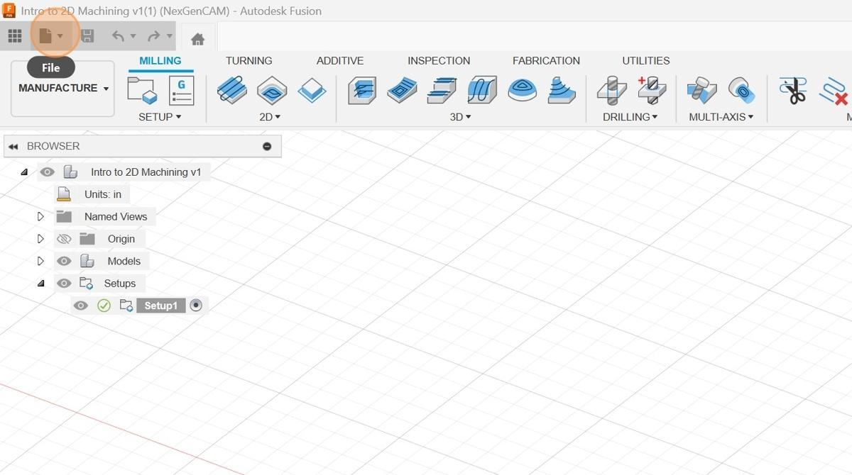Click the BROWSER panel minus button
Viewport: 852px width, 475px height.
point(267,147)
